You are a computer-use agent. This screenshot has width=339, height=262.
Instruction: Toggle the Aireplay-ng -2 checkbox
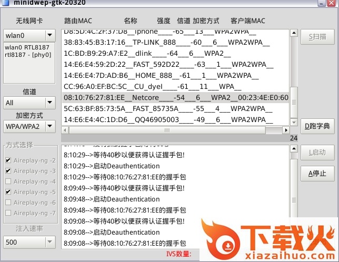(8, 160)
